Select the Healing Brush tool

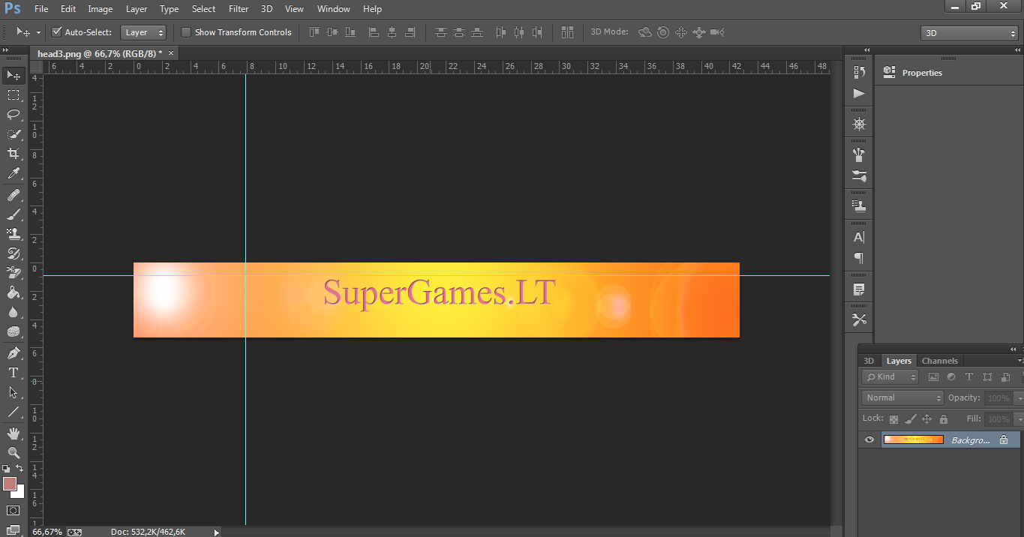(14, 195)
